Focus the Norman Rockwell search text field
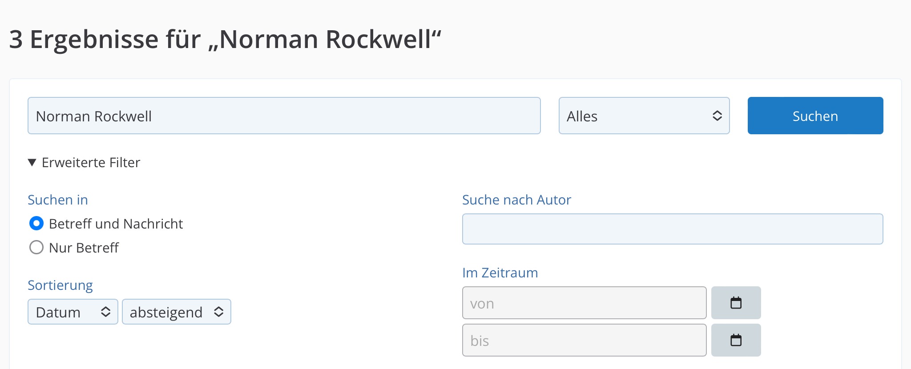Image resolution: width=911 pixels, height=369 pixels. click(284, 116)
